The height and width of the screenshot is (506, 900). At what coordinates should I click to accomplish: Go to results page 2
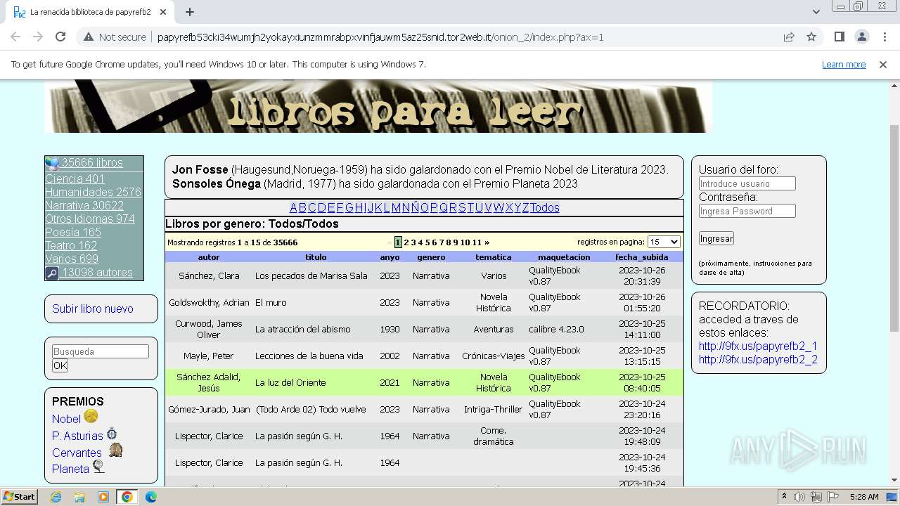[x=406, y=242]
